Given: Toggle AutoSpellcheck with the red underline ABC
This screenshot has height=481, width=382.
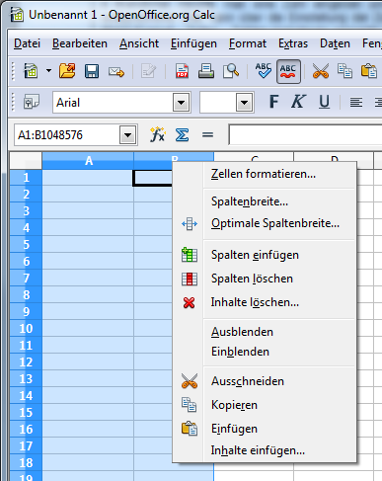Looking at the screenshot, I should pos(288,71).
